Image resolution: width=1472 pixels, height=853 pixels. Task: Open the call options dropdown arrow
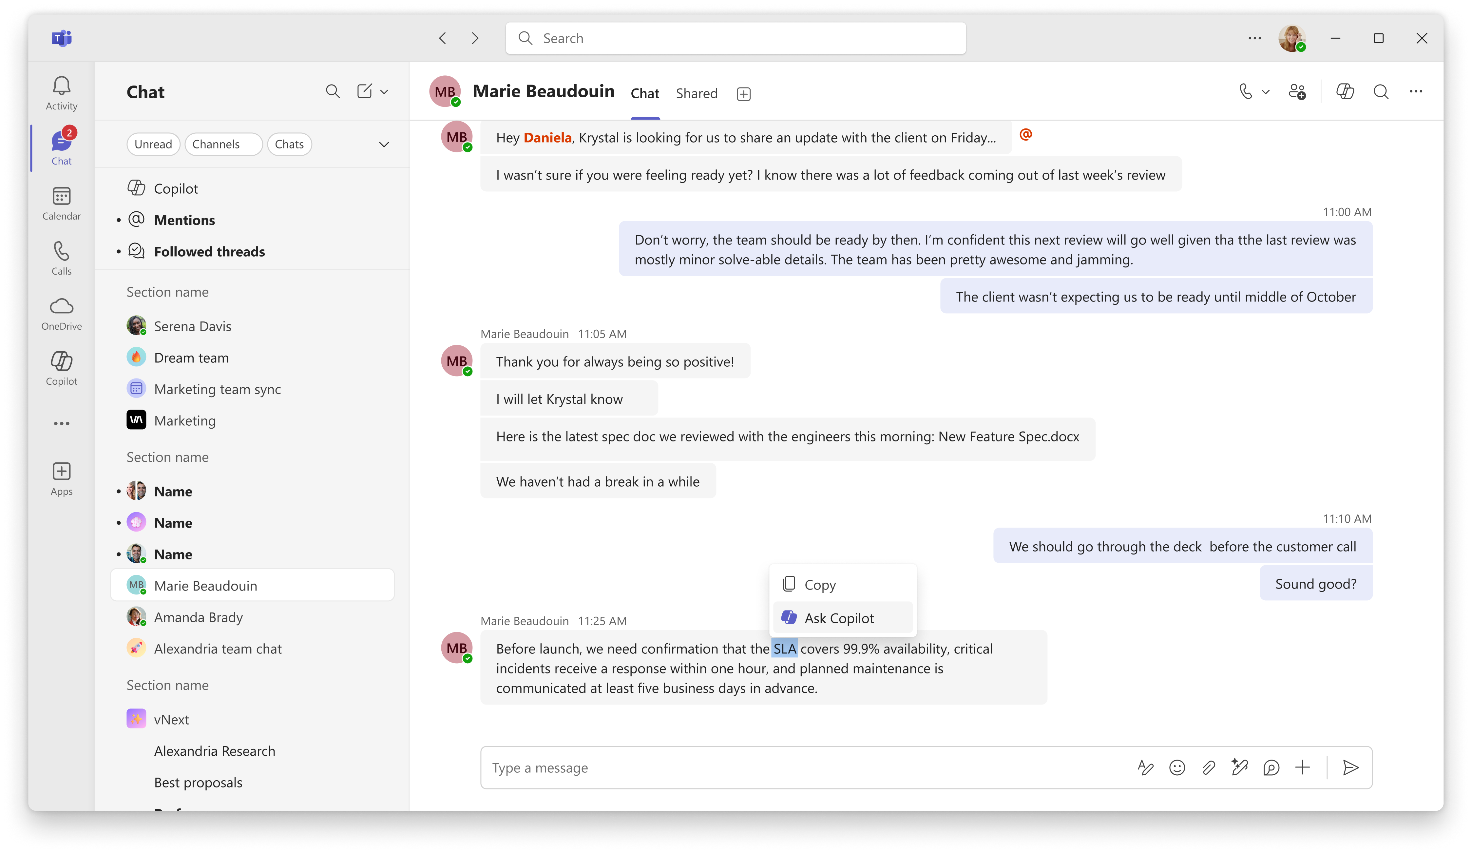tap(1266, 92)
